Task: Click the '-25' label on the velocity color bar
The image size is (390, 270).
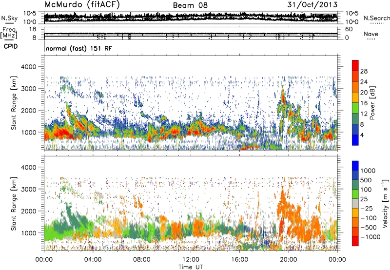Action: pos(367,209)
